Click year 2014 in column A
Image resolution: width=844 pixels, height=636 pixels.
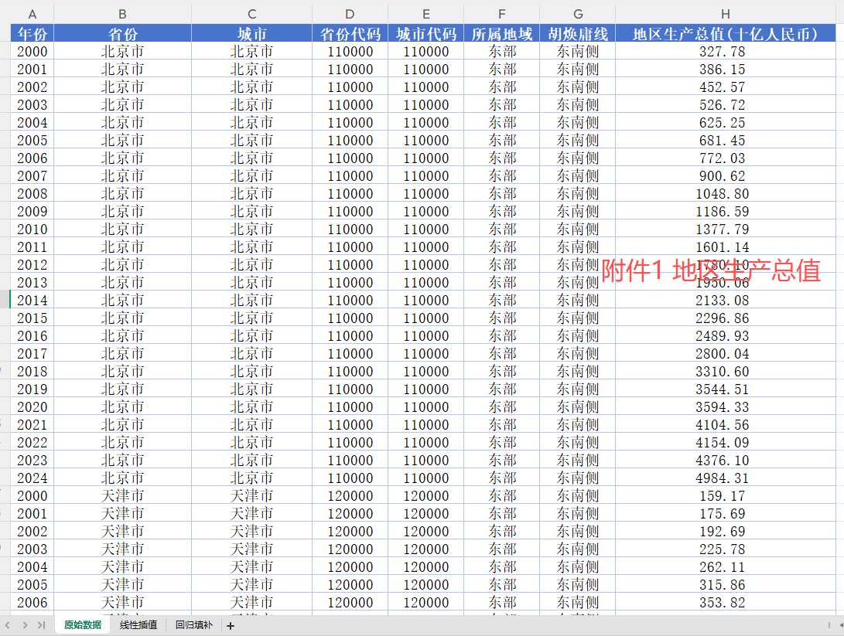[x=32, y=299]
